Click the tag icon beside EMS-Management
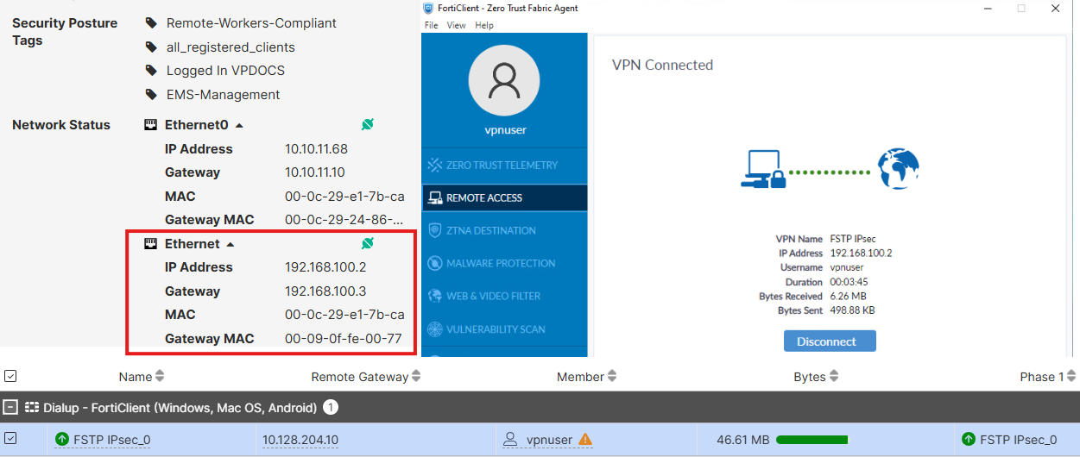The image size is (1080, 457). tap(152, 95)
